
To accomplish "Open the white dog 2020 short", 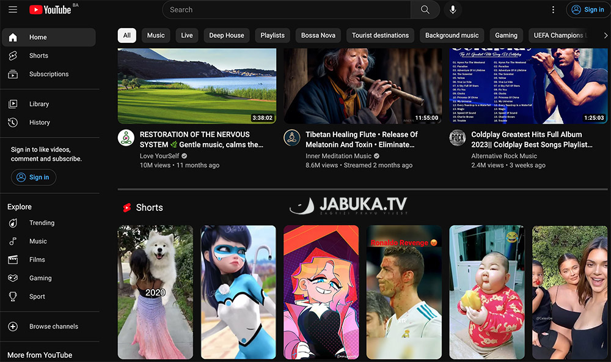I will [x=155, y=292].
